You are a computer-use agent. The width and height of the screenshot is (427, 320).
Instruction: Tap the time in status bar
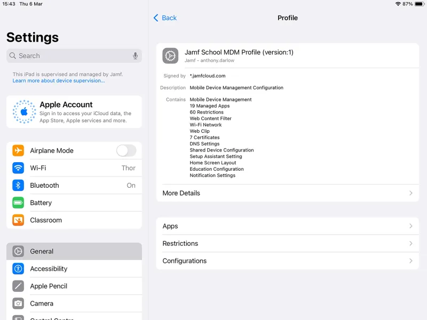click(x=9, y=4)
